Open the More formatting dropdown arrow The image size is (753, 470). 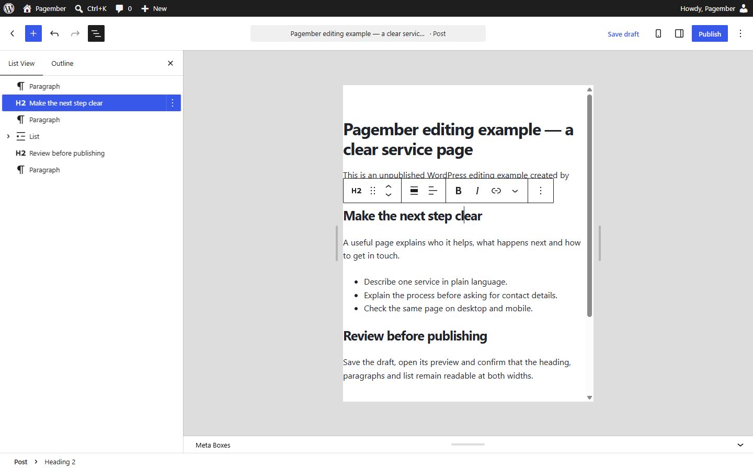515,191
